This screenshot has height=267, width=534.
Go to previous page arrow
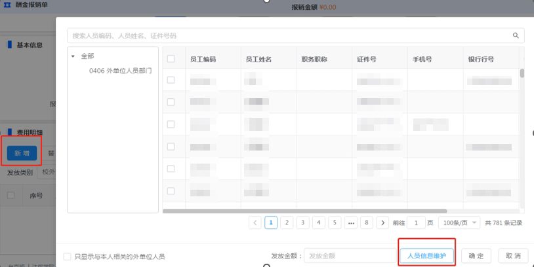tap(255, 222)
